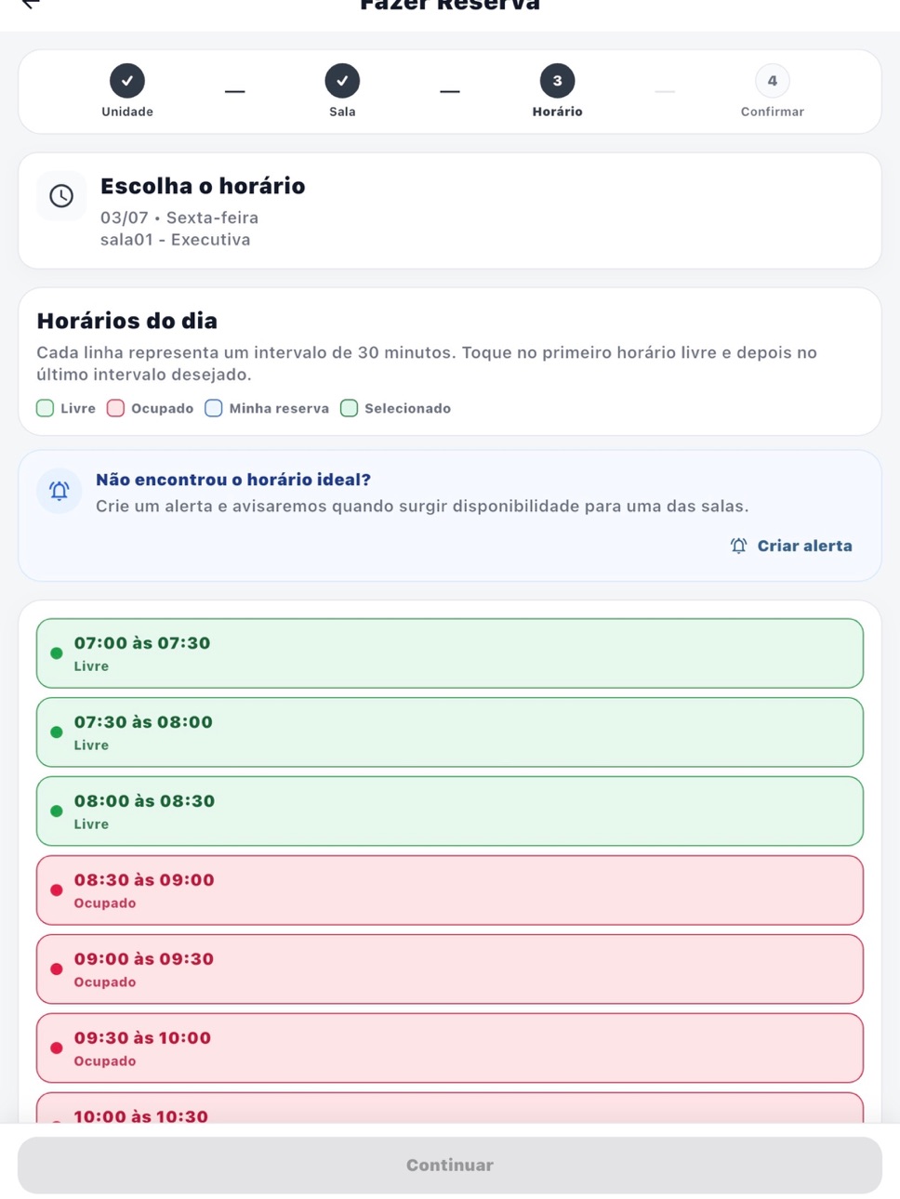The height and width of the screenshot is (1199, 900).
Task: Select the 07:00 às 07:30 free slot
Action: (450, 653)
